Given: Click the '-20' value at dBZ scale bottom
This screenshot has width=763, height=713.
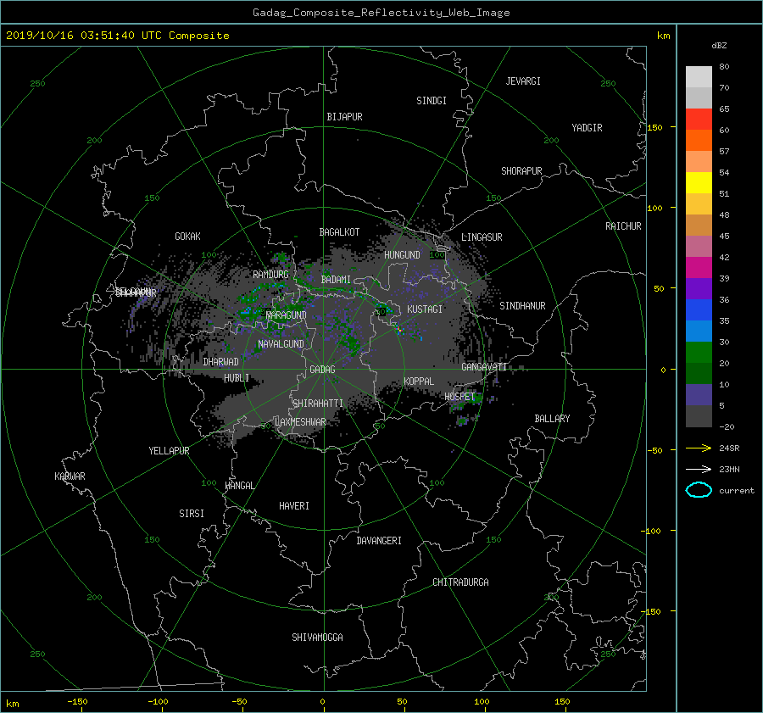Looking at the screenshot, I should point(727,426).
